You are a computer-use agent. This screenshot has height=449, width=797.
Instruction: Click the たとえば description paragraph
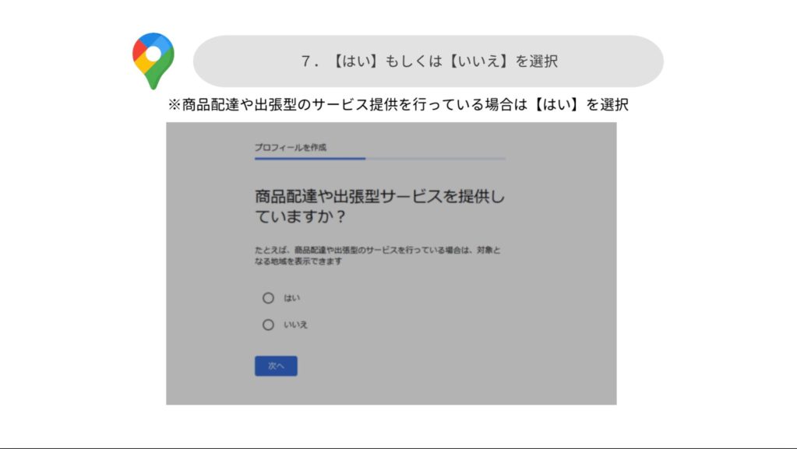tap(377, 255)
